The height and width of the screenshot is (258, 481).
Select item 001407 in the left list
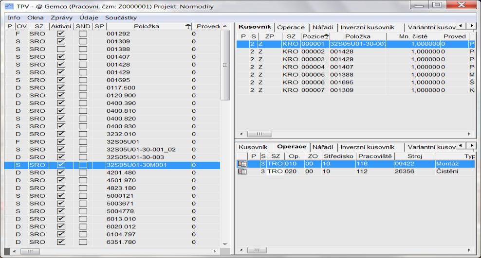tap(112, 57)
